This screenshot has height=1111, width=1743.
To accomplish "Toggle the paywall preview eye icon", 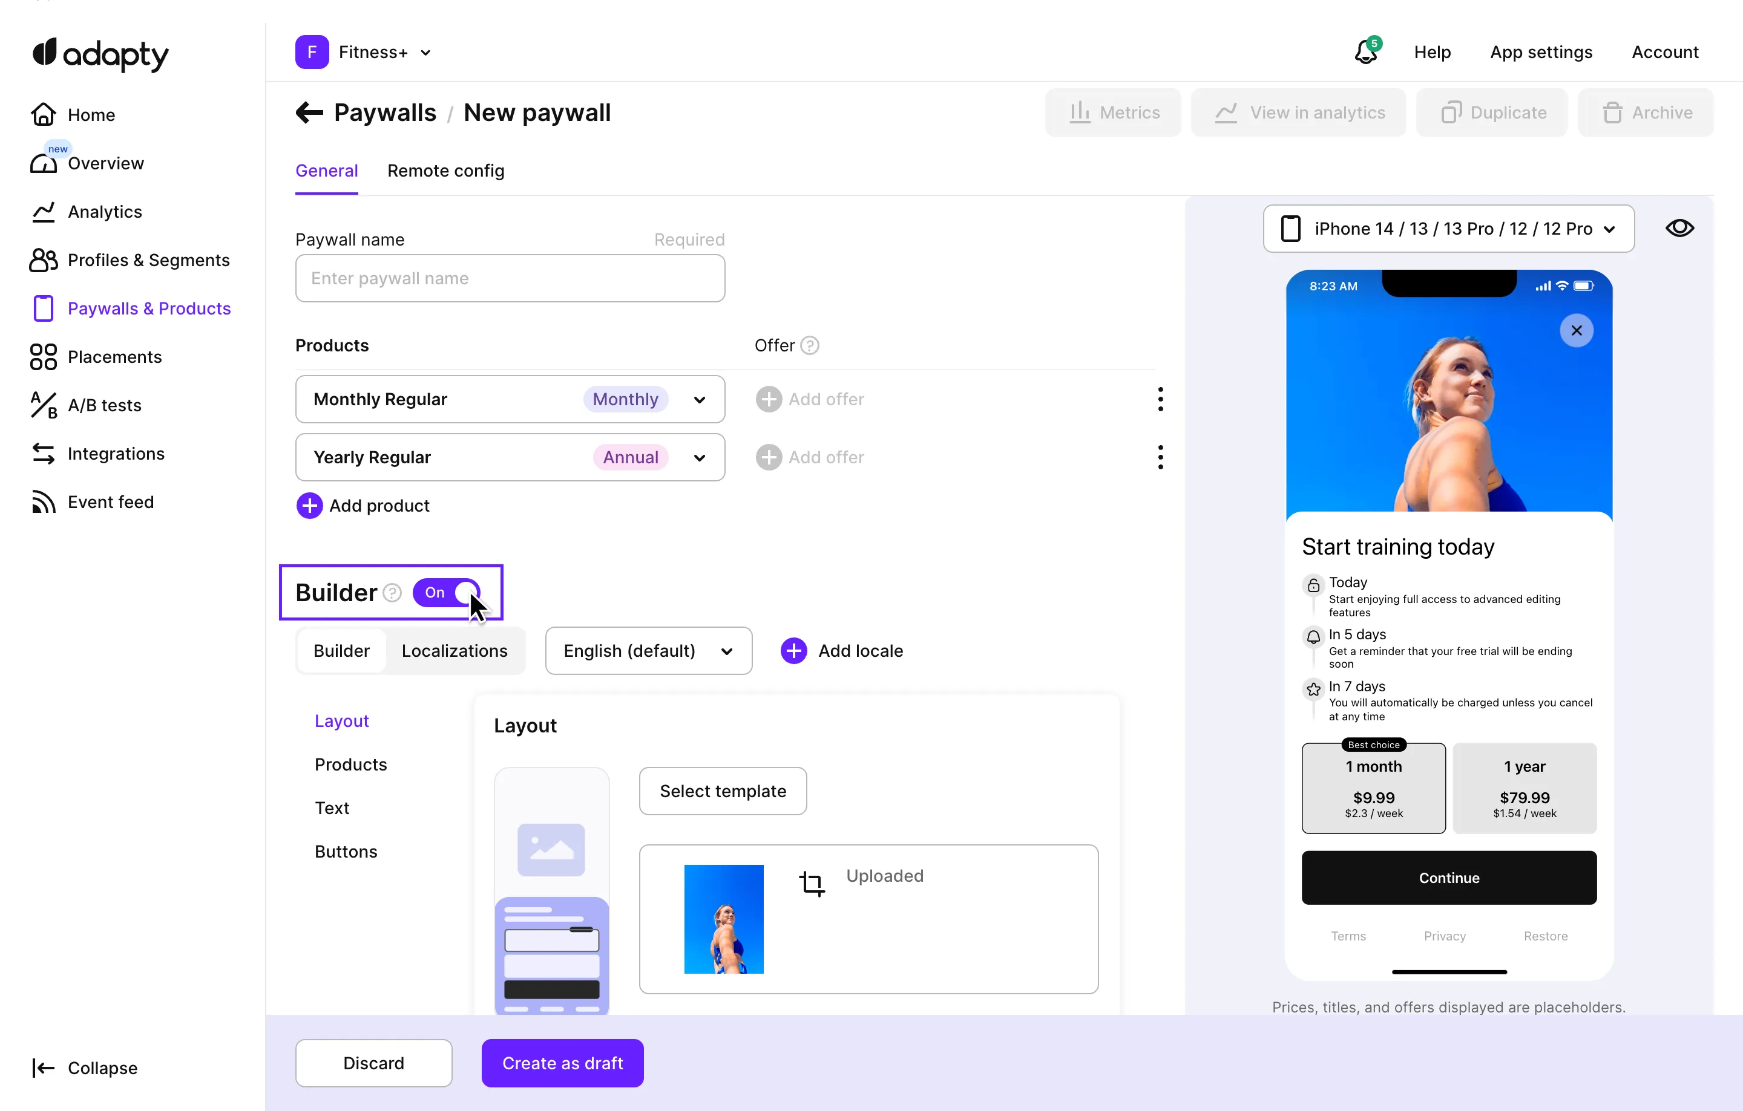I will click(x=1679, y=228).
